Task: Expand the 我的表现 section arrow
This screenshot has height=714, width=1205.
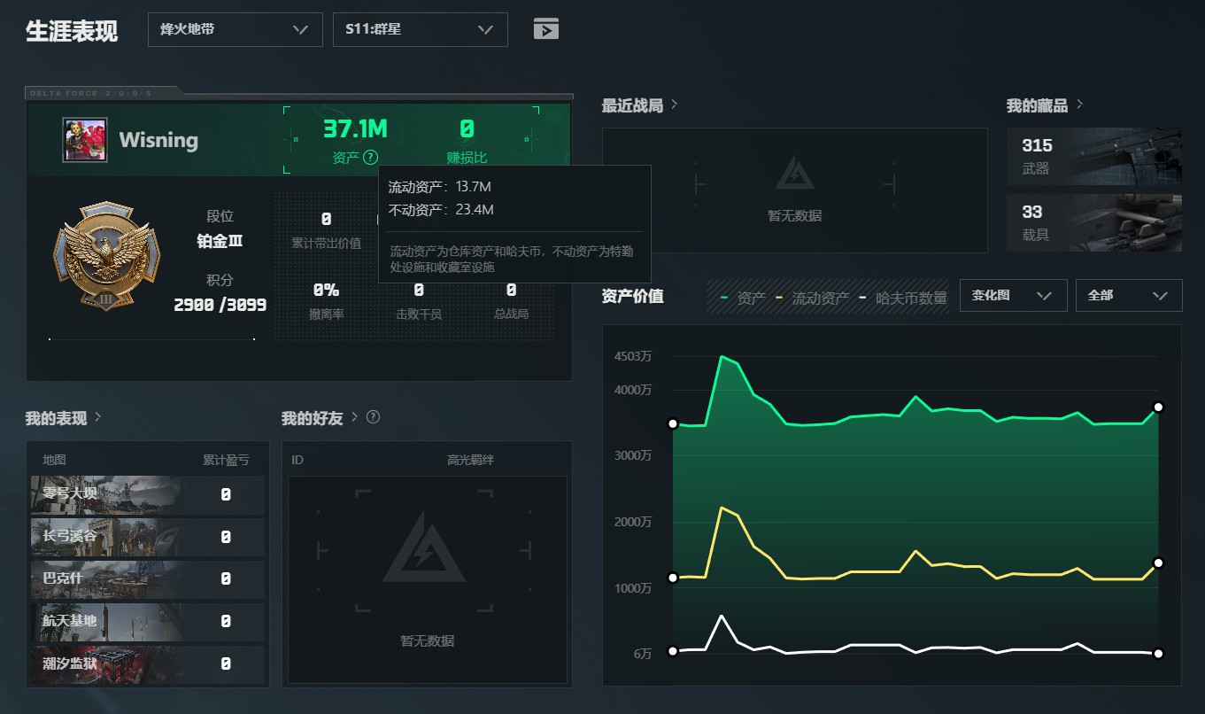Action: coord(97,417)
